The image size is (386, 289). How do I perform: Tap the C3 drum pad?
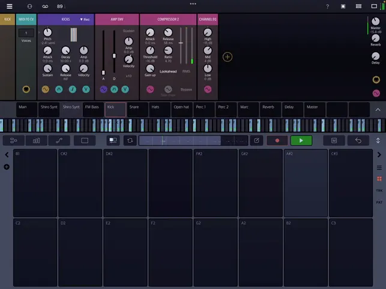pyautogui.click(x=351, y=252)
